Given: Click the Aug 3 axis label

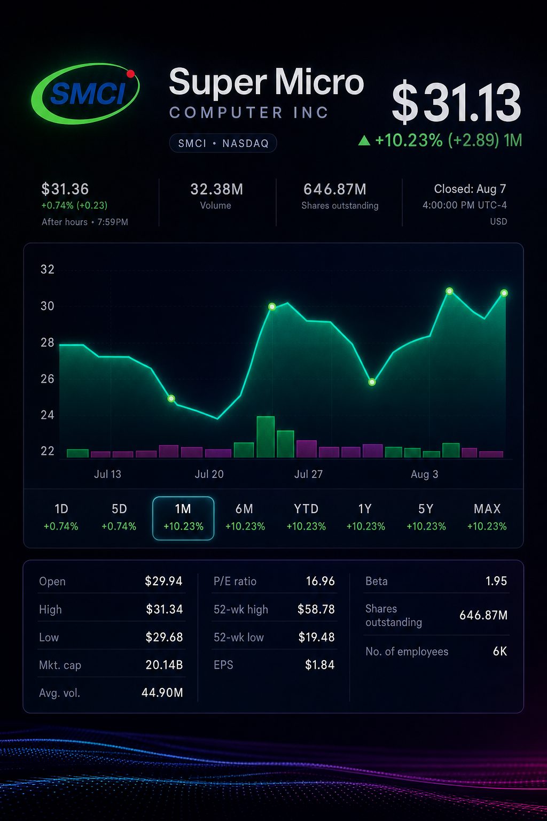Looking at the screenshot, I should click(425, 474).
